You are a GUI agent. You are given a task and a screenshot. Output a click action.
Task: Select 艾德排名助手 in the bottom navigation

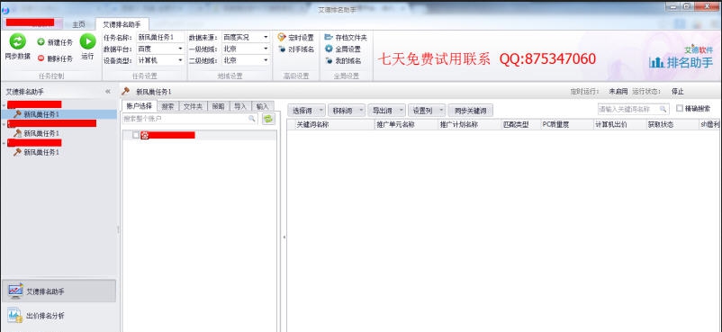point(59,291)
